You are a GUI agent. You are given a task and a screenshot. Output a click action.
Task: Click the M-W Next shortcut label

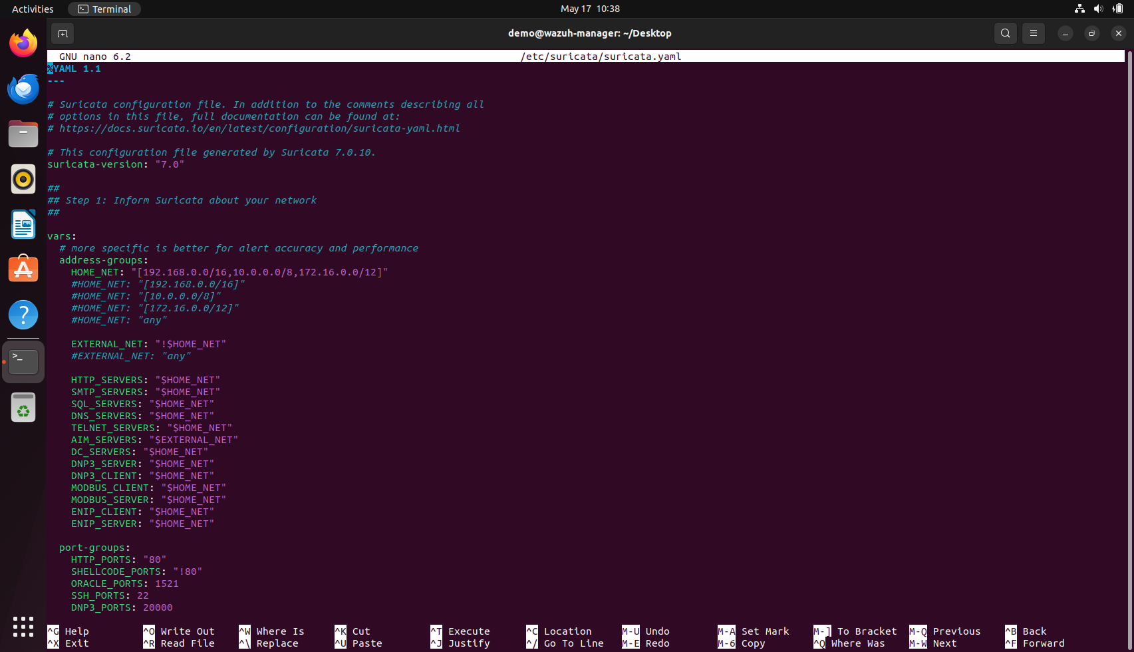(933, 643)
